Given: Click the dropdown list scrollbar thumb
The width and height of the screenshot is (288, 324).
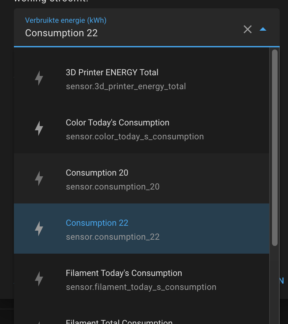Looking at the screenshot, I should click(x=275, y=147).
